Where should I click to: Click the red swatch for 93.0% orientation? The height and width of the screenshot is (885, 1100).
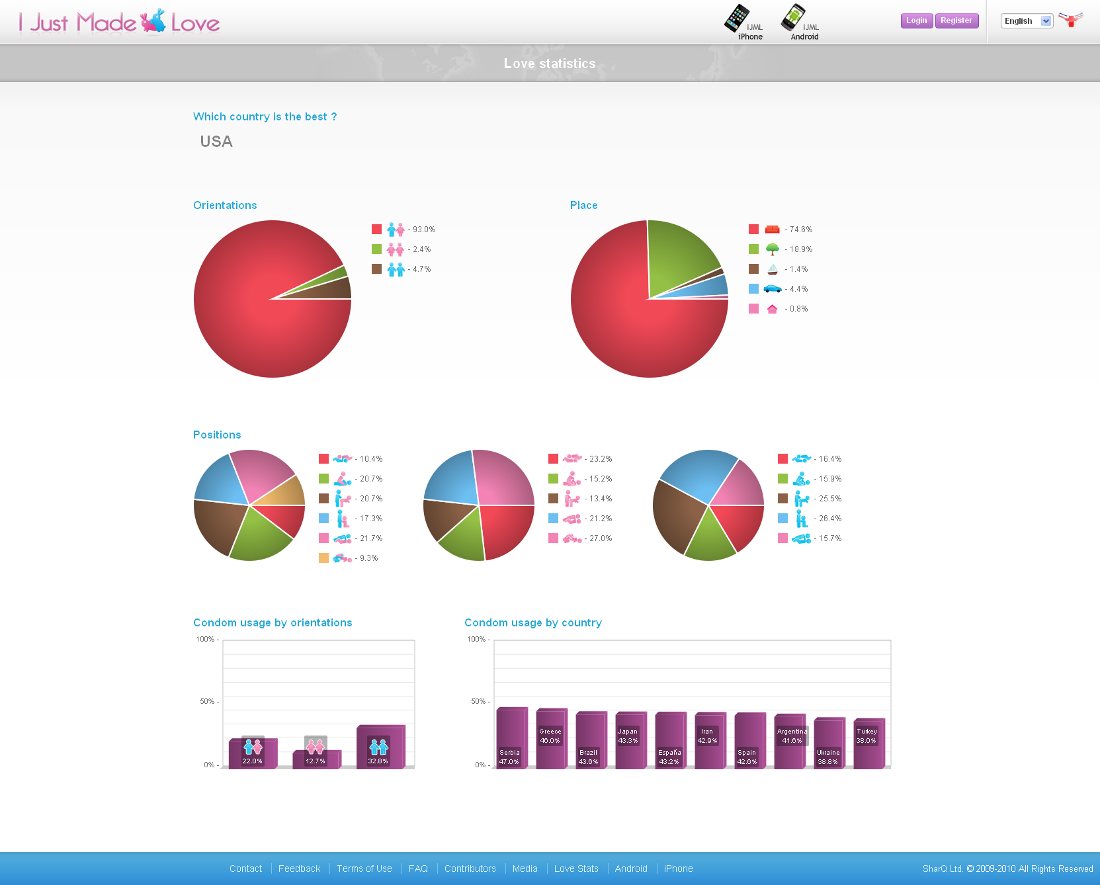376,230
